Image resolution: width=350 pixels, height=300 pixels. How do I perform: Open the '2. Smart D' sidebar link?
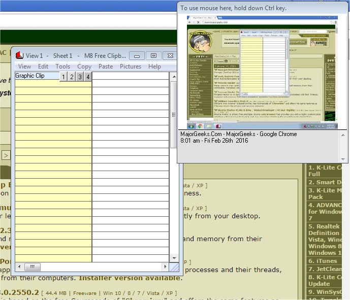pos(325,182)
